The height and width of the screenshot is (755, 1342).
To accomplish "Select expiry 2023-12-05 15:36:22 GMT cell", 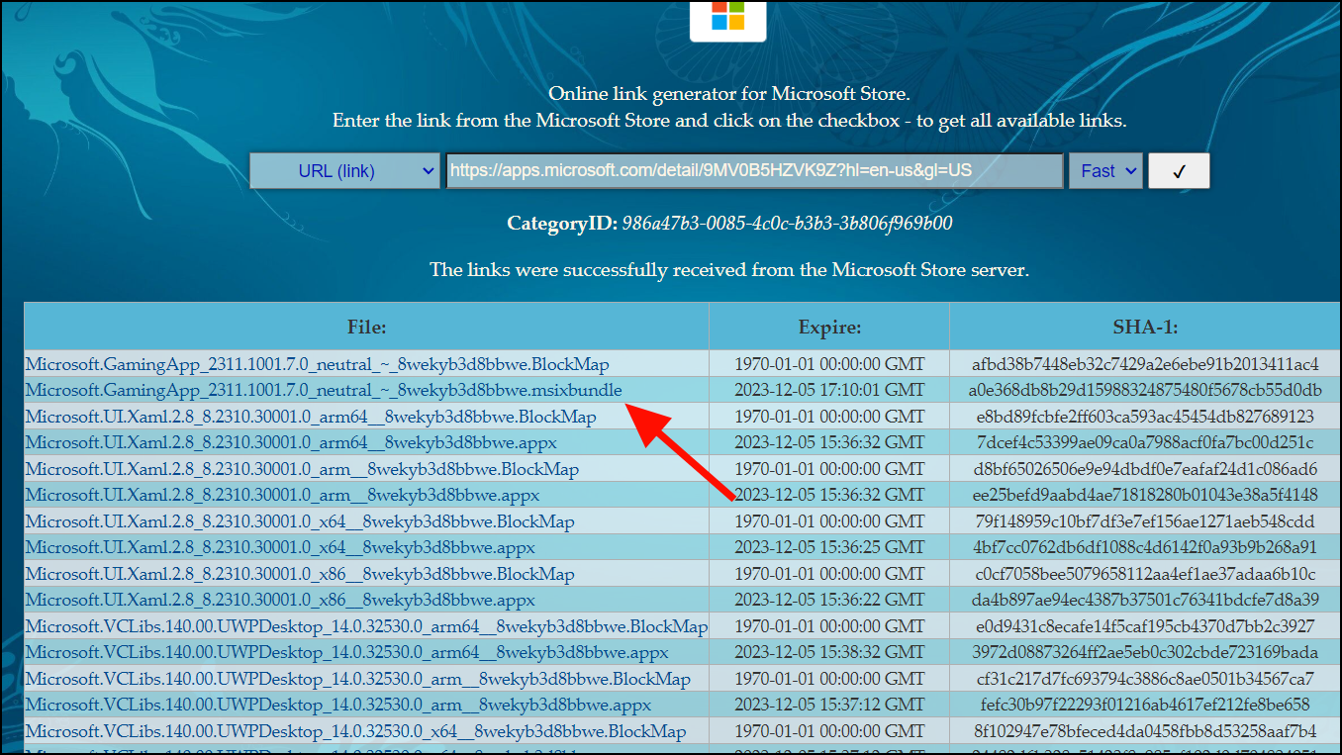I will 829,600.
